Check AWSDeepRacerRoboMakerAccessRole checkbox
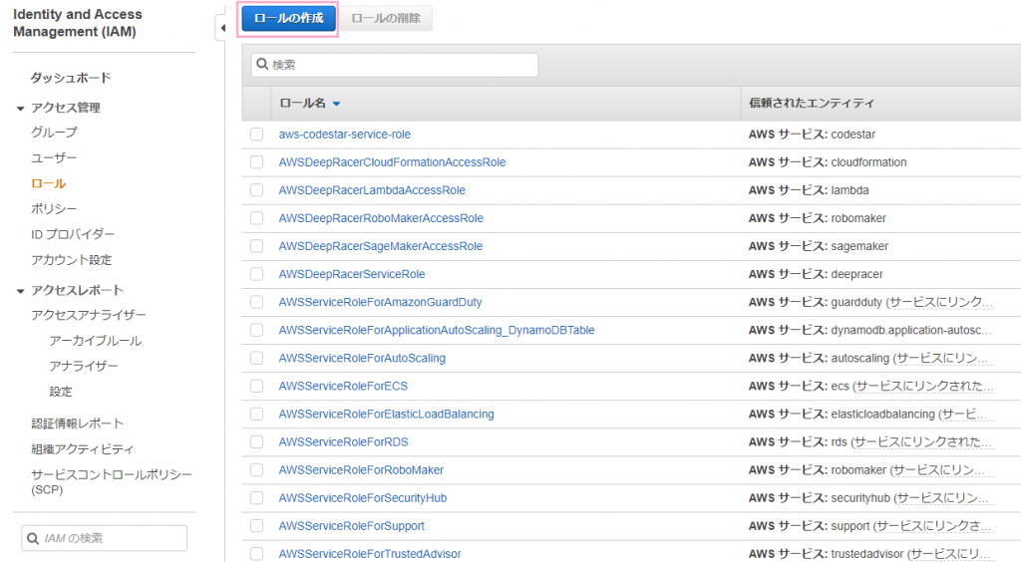Screen dimensions: 1021x562 tap(256, 218)
